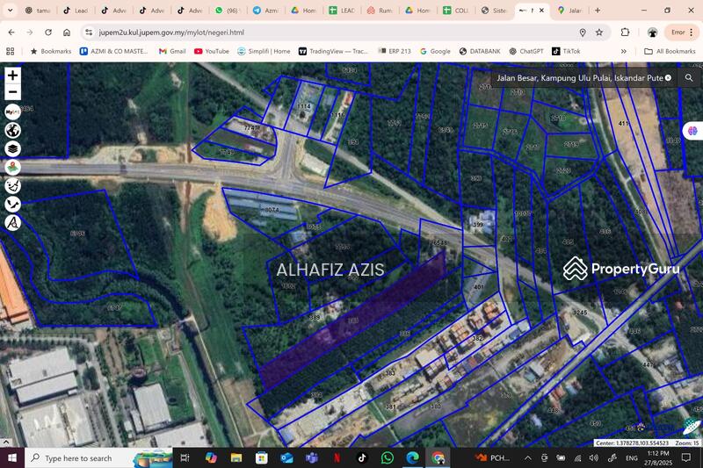Click the Error menu button in Chrome
Image resolution: width=703 pixels, height=468 pixels.
pos(682,32)
